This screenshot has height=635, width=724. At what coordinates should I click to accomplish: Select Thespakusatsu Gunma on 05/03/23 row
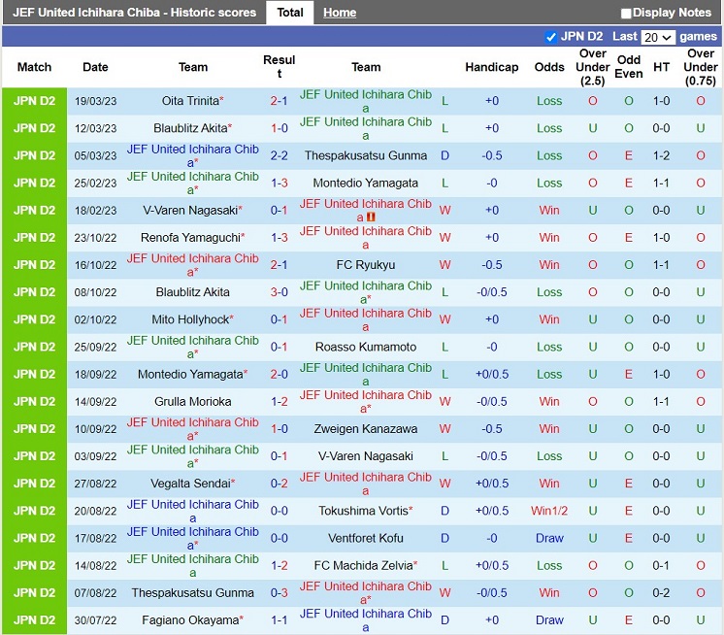366,155
